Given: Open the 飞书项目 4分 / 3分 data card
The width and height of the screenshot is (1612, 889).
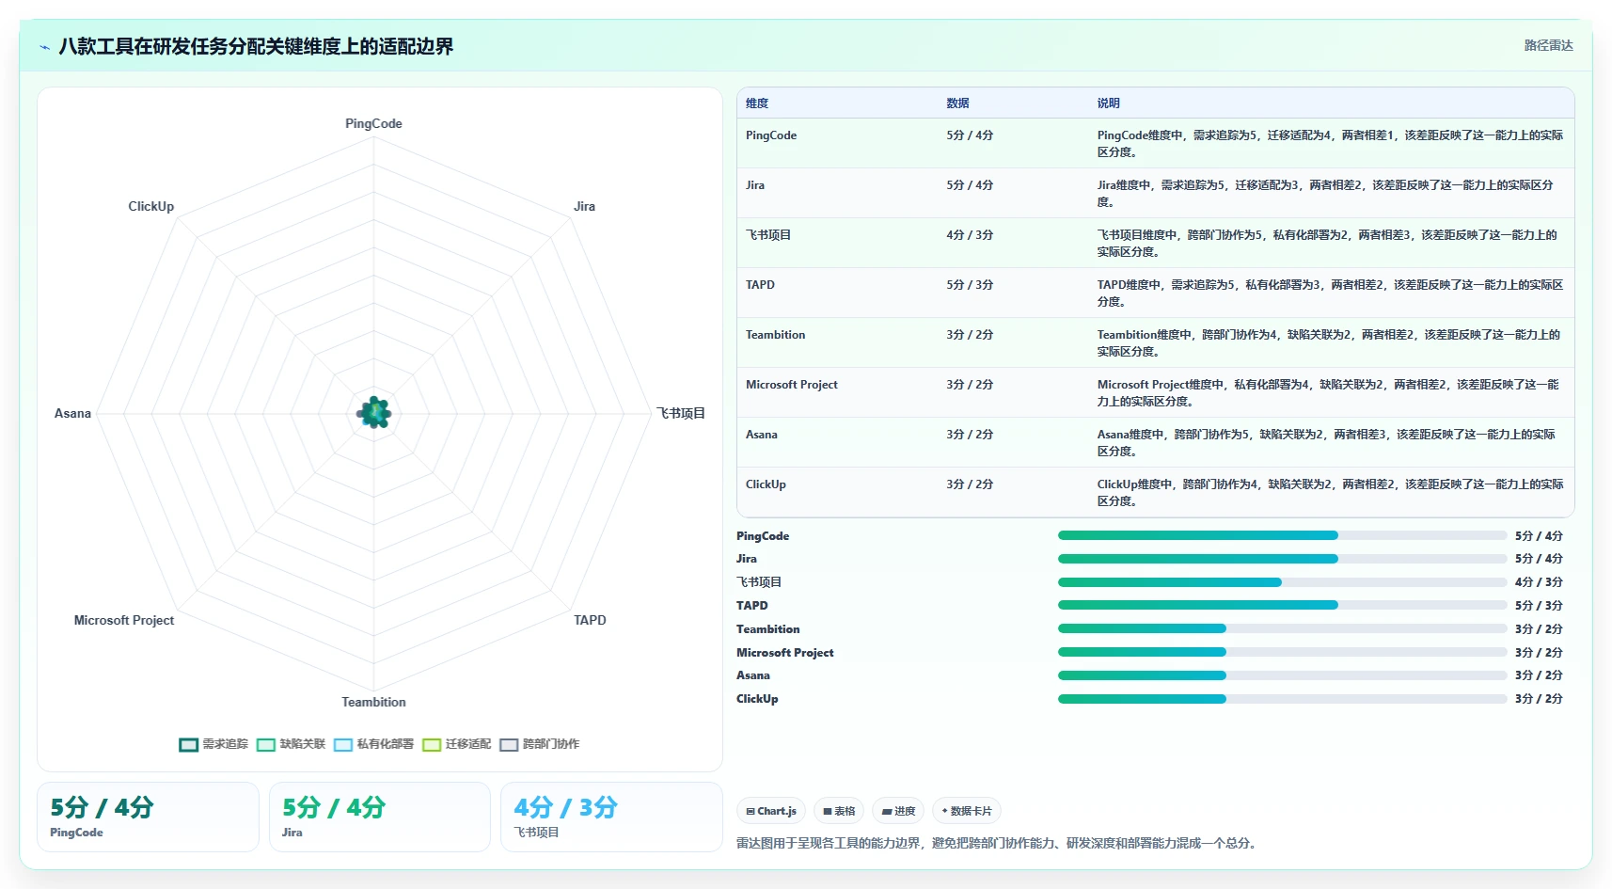Looking at the screenshot, I should (611, 817).
